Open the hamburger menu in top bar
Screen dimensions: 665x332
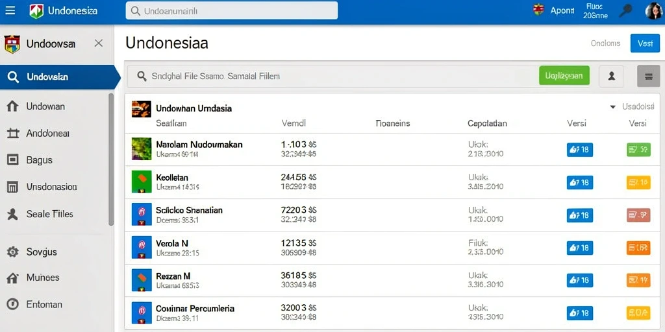[10, 10]
